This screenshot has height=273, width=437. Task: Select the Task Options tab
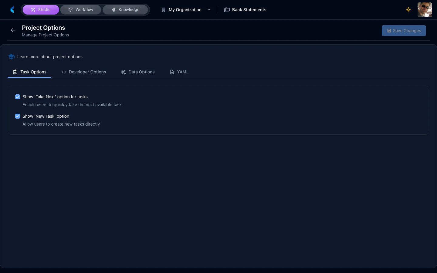(x=29, y=72)
